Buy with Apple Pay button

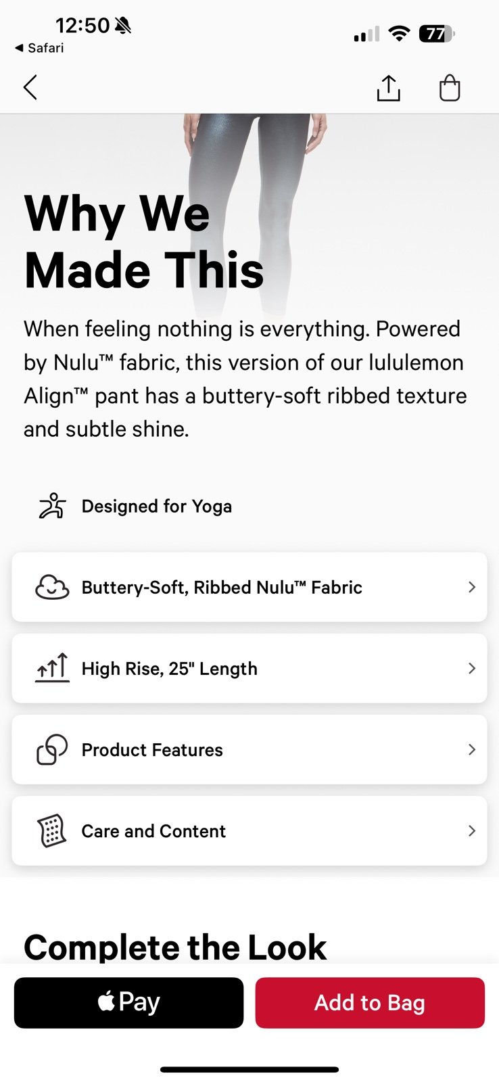[128, 1002]
